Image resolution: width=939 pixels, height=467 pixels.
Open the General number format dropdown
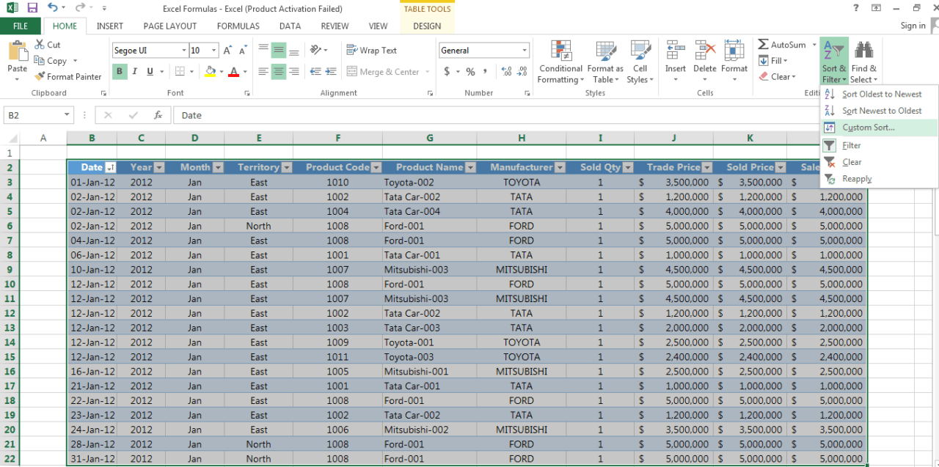(x=525, y=51)
